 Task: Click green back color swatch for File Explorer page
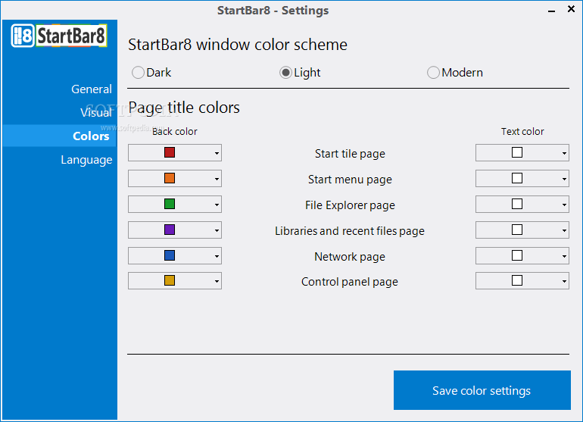[x=170, y=204]
